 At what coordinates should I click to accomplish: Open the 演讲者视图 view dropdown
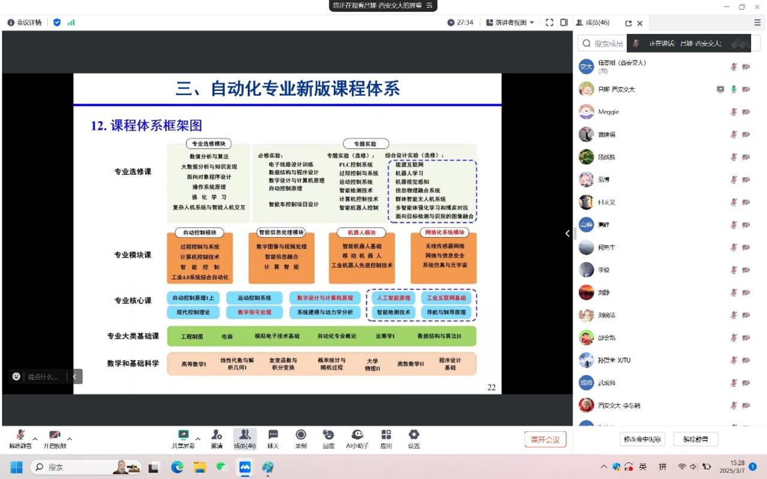[510, 23]
